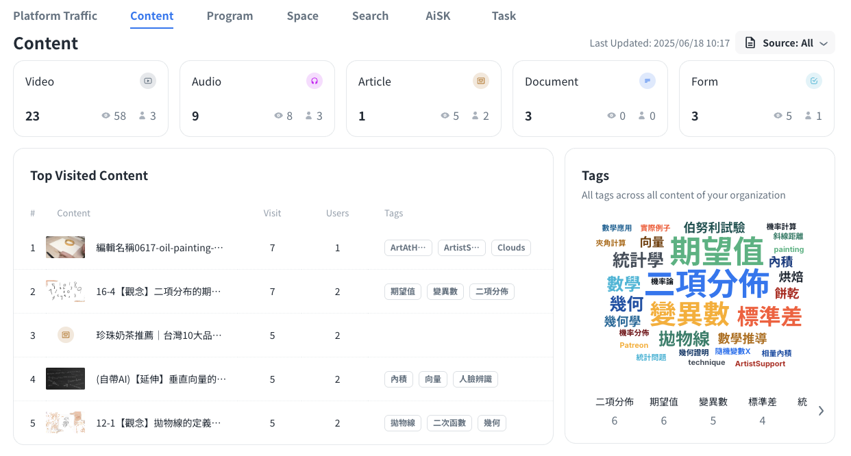This screenshot has height=456, width=851.
Task: Click the users icon on Audio card
Action: (x=309, y=116)
